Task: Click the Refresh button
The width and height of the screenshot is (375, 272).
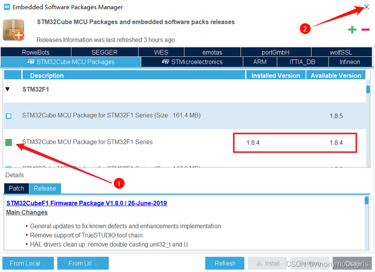Action: [225, 263]
